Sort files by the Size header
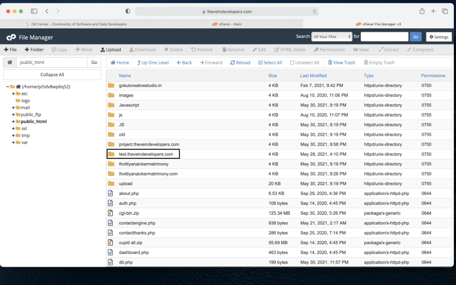 [273, 76]
